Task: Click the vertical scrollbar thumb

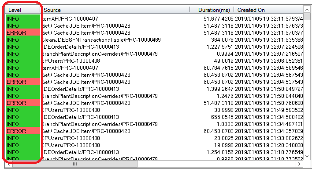Action: pyautogui.click(x=307, y=17)
